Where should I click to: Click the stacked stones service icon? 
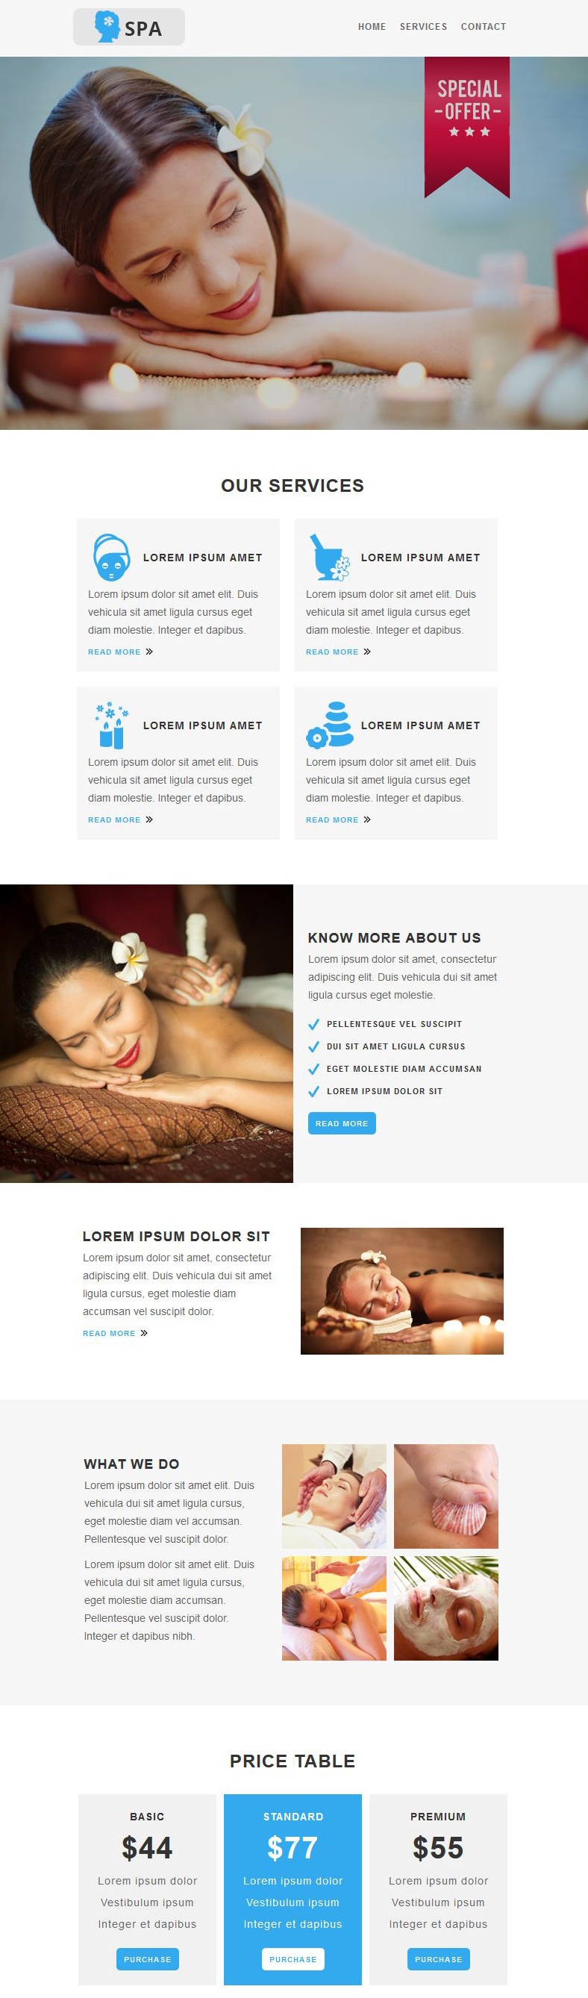[x=330, y=725]
